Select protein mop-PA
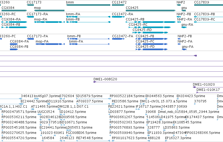The height and width of the screenshot is (142, 223). point(50,44)
